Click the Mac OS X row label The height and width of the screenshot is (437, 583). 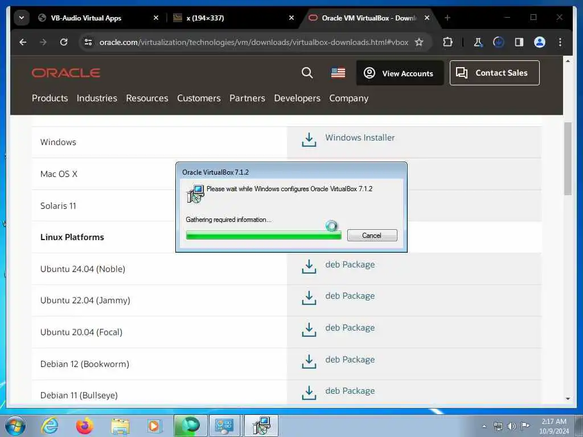(59, 174)
